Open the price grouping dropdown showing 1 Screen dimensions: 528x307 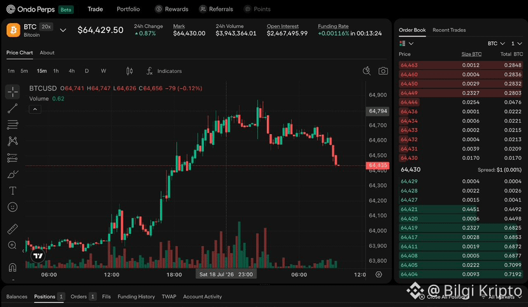(517, 43)
